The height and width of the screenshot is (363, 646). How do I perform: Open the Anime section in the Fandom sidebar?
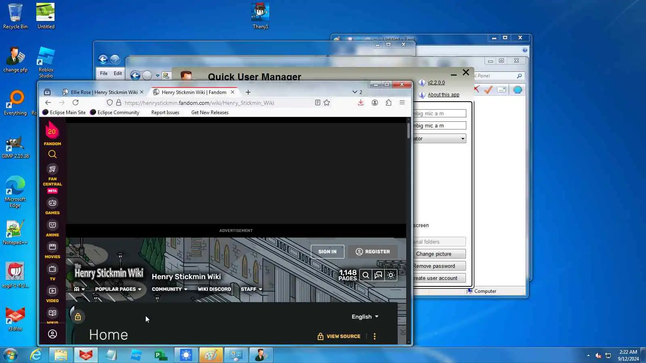52,228
